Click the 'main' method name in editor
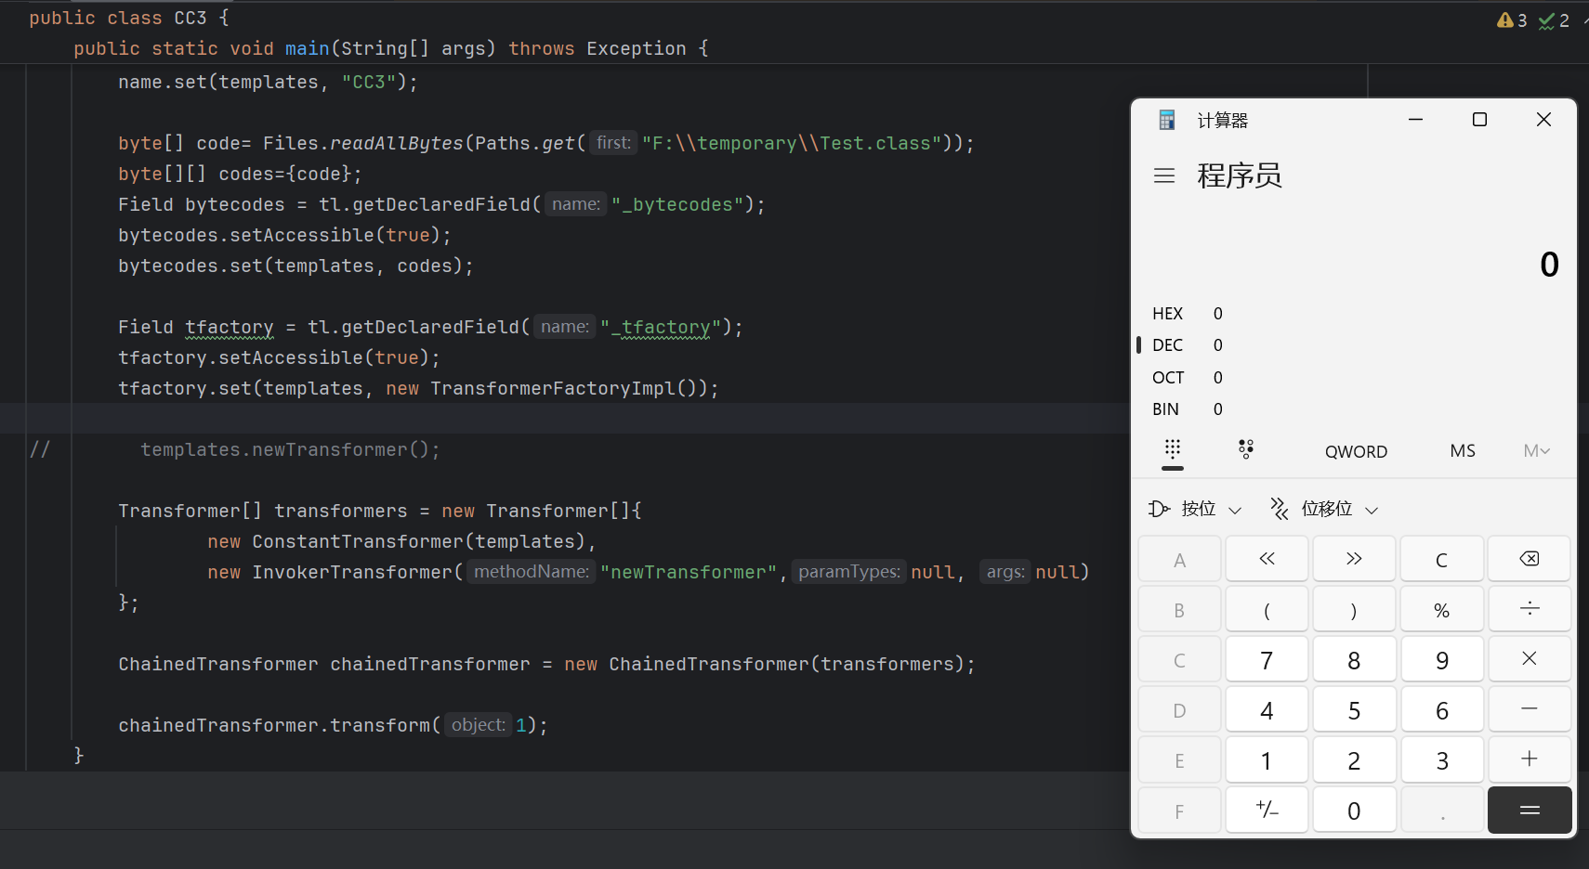 click(307, 48)
